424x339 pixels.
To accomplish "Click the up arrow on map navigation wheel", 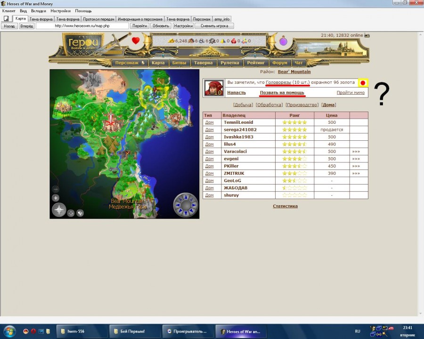I will tap(186, 197).
